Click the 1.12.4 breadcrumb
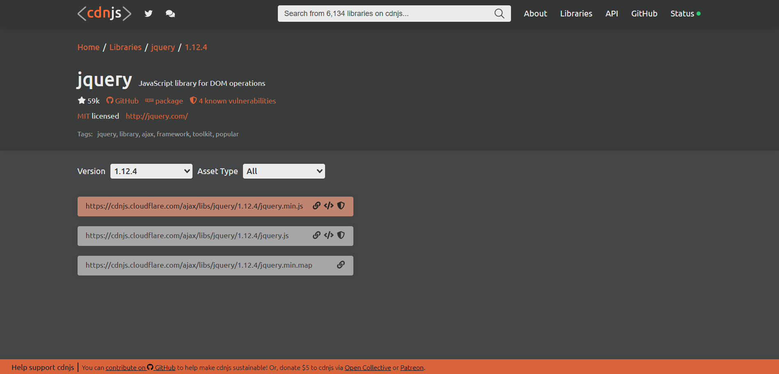Viewport: 779px width, 374px height. coord(196,47)
